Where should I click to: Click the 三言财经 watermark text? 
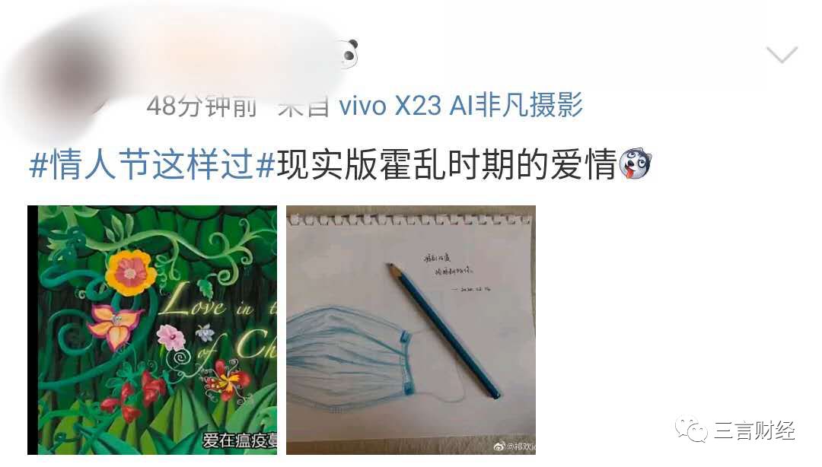[754, 430]
